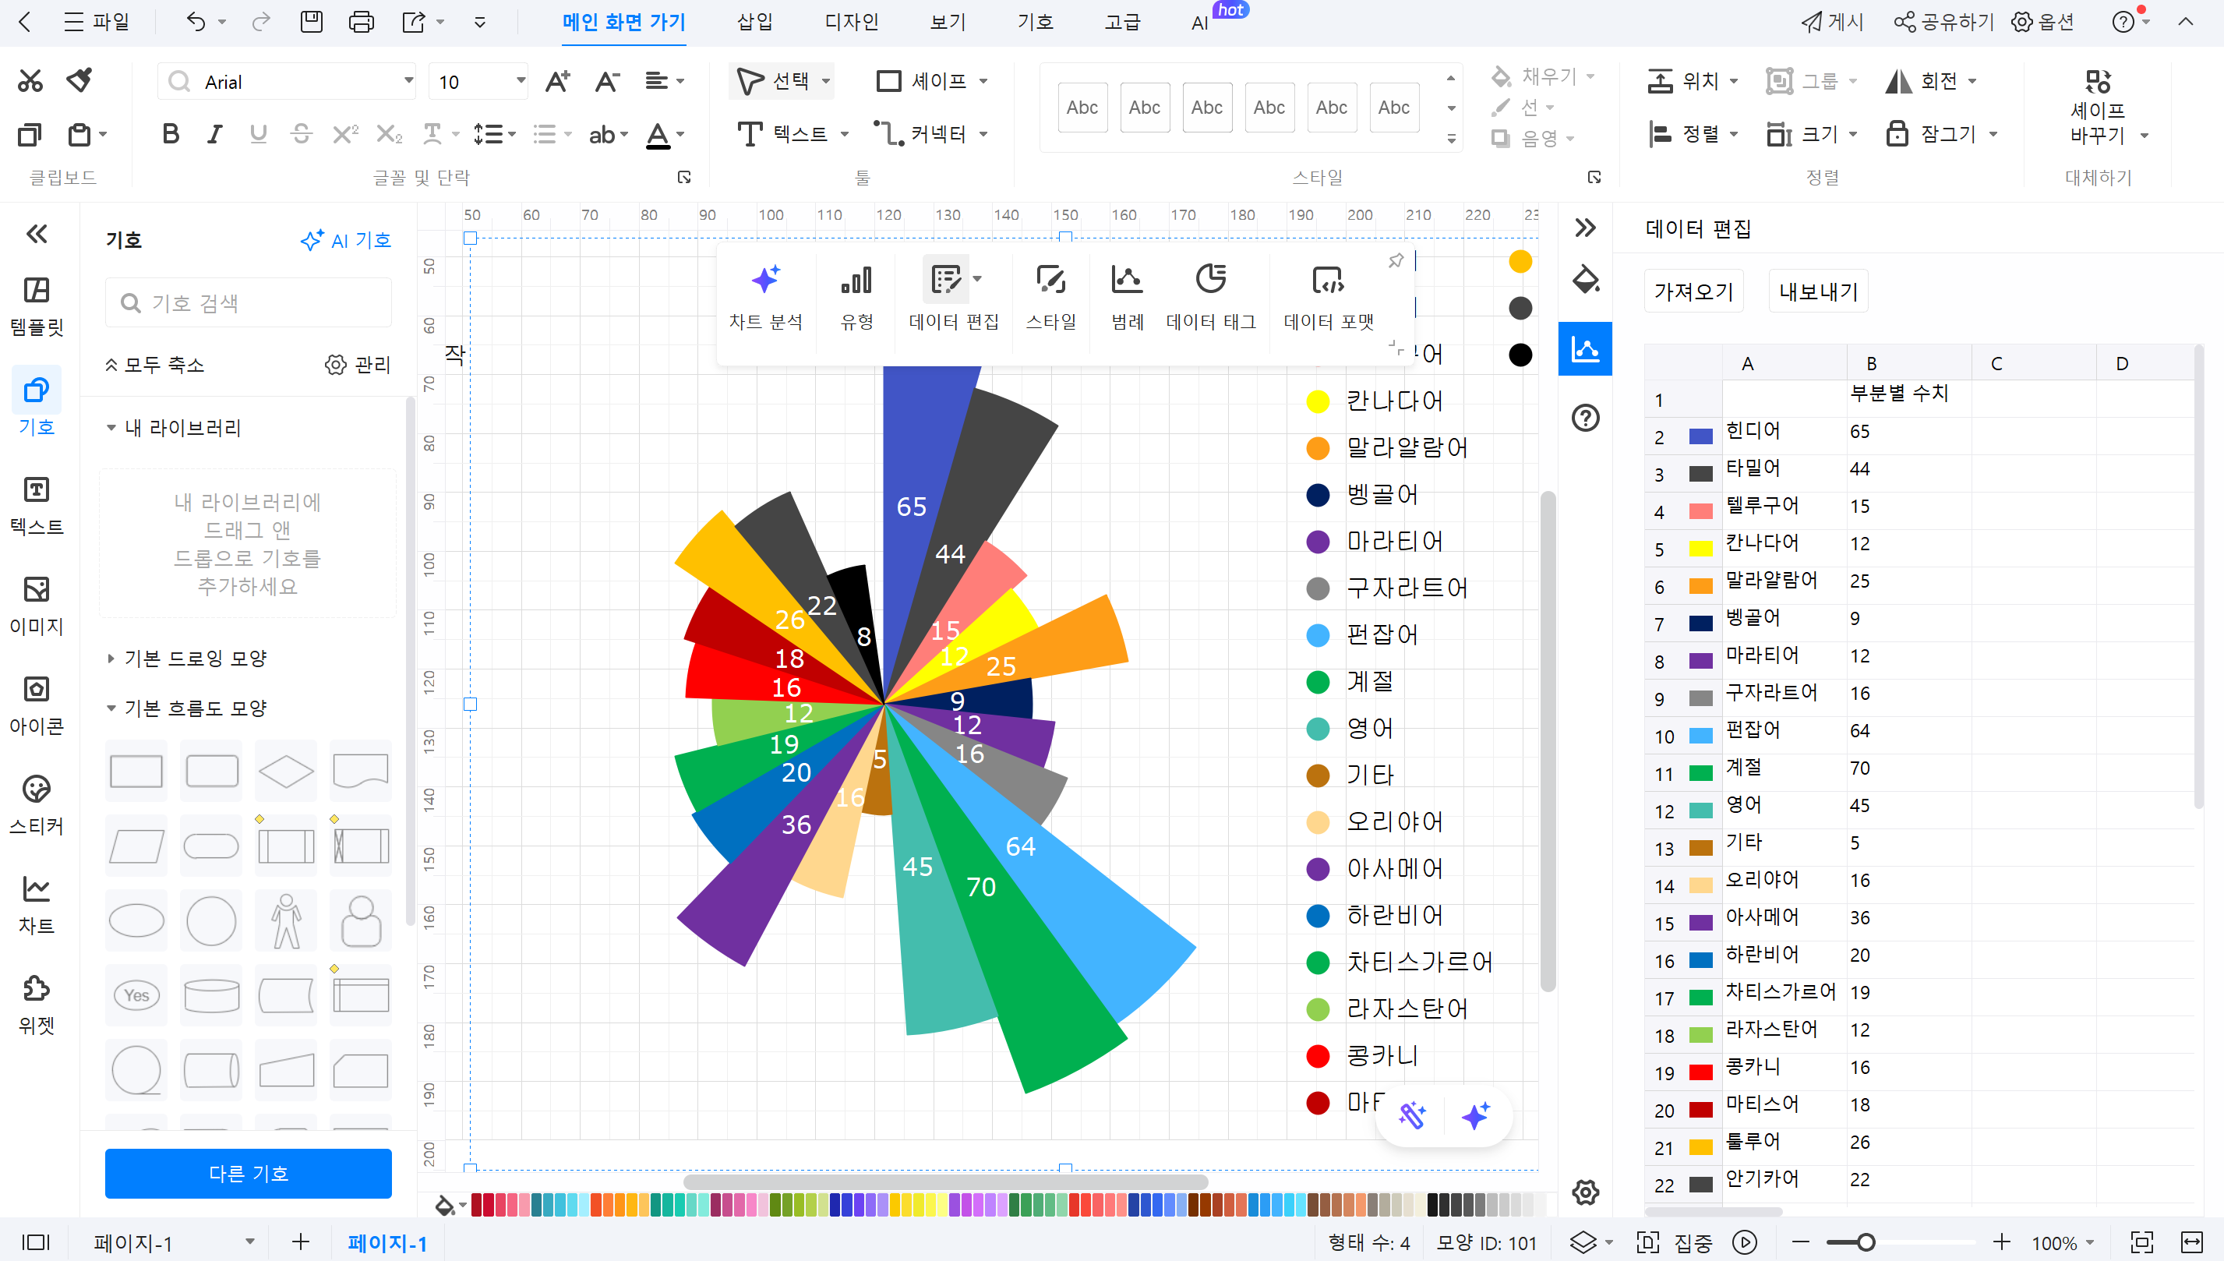Image resolution: width=2224 pixels, height=1261 pixels.
Task: Click the Save icon in top bar
Action: point(312,22)
